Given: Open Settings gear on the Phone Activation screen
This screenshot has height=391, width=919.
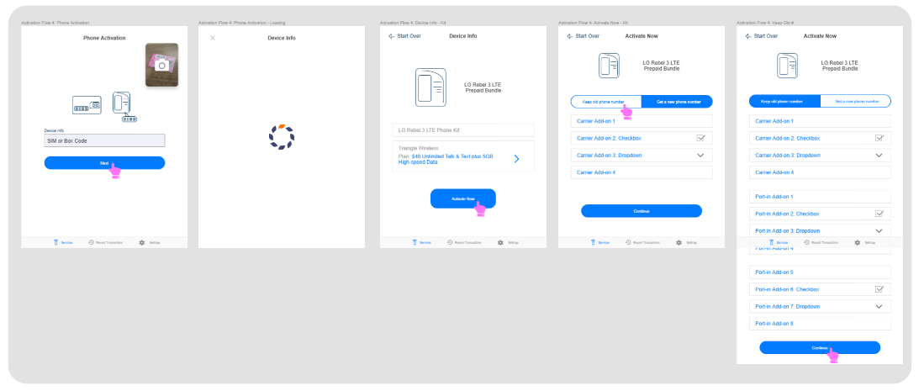Looking at the screenshot, I should coord(141,242).
